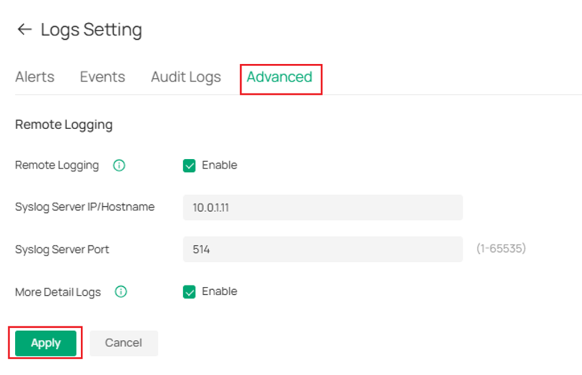The image size is (582, 375).
Task: Click the (1-65535) port range hint
Action: point(501,249)
